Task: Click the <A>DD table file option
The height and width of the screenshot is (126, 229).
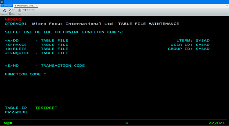Action: tap(37, 41)
